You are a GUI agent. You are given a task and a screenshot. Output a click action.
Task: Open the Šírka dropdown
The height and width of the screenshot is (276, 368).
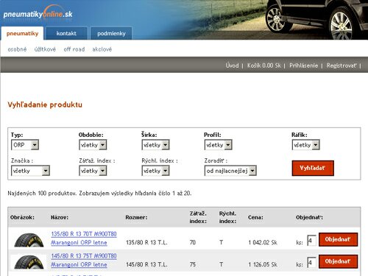(x=155, y=145)
